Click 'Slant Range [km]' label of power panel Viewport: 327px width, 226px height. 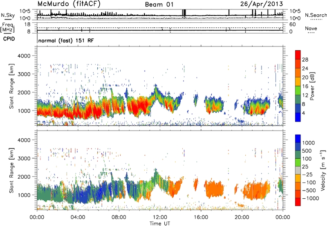point(11,86)
